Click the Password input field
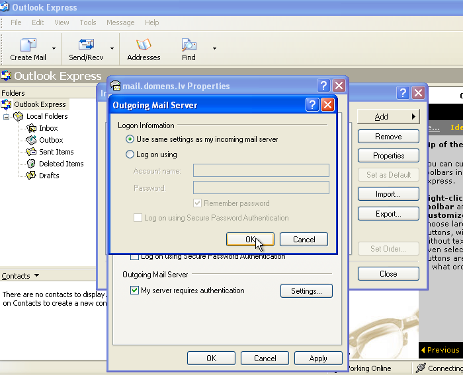 (261, 187)
